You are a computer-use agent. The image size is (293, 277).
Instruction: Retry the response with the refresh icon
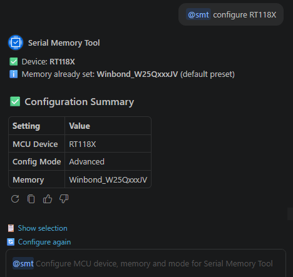coord(15,199)
